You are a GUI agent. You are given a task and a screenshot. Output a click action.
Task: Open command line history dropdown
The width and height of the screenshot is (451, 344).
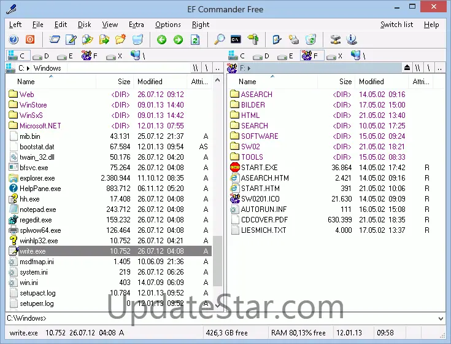441,318
